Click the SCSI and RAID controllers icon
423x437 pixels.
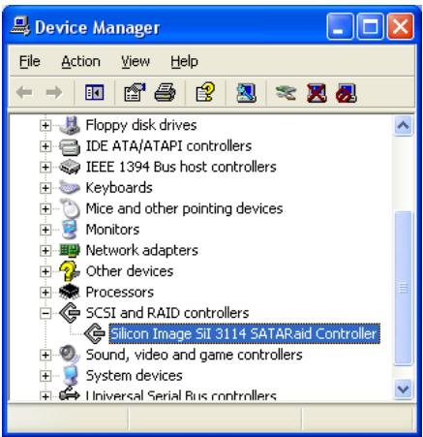click(70, 313)
